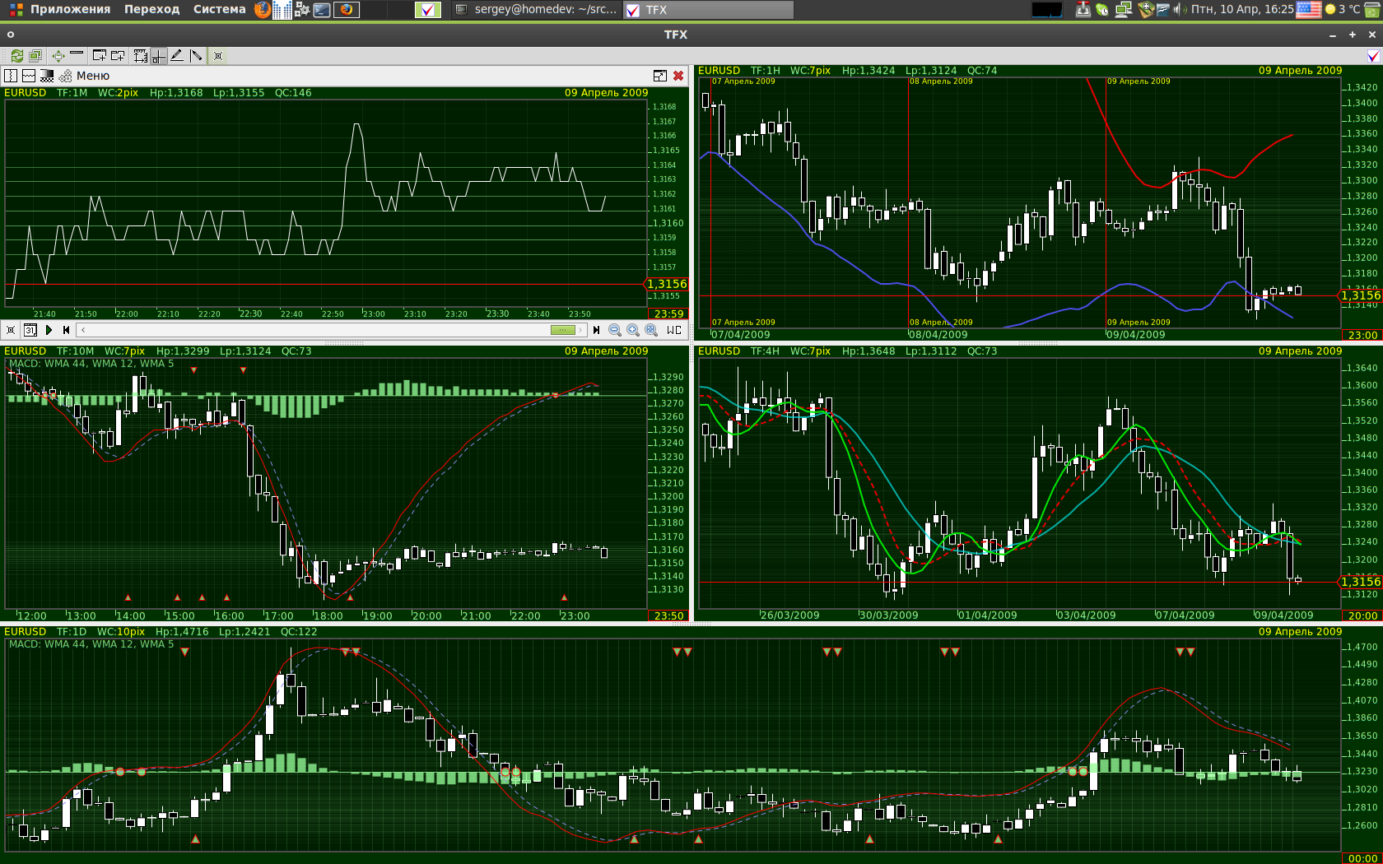Viewport: 1383px width, 864px height.
Task: Click the fit-all icon in main toolbar
Action: (217, 56)
